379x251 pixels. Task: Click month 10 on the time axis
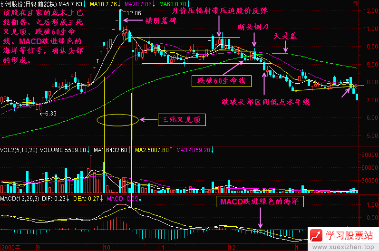pos(107,247)
